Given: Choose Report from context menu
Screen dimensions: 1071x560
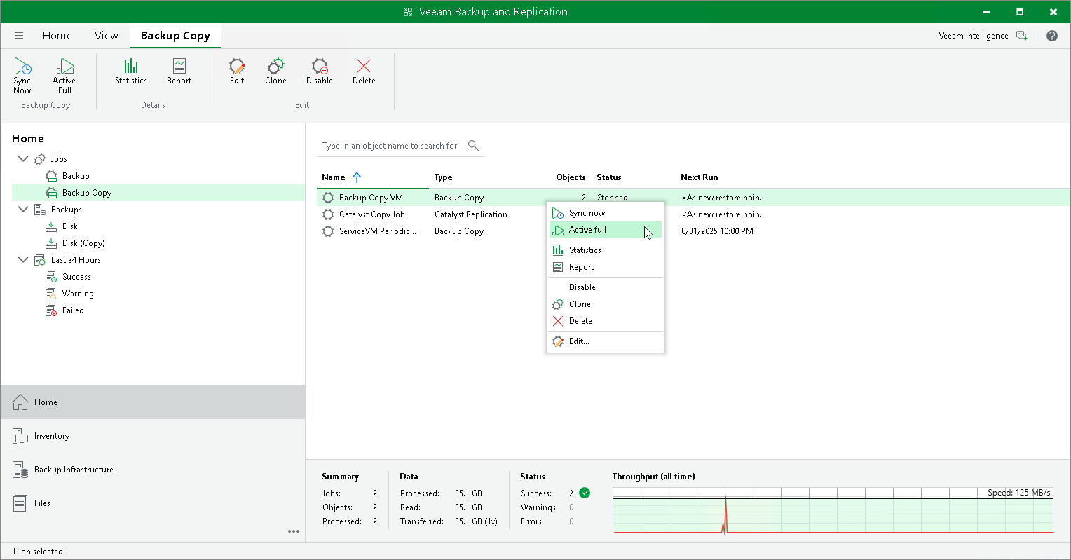Looking at the screenshot, I should 606,267.
